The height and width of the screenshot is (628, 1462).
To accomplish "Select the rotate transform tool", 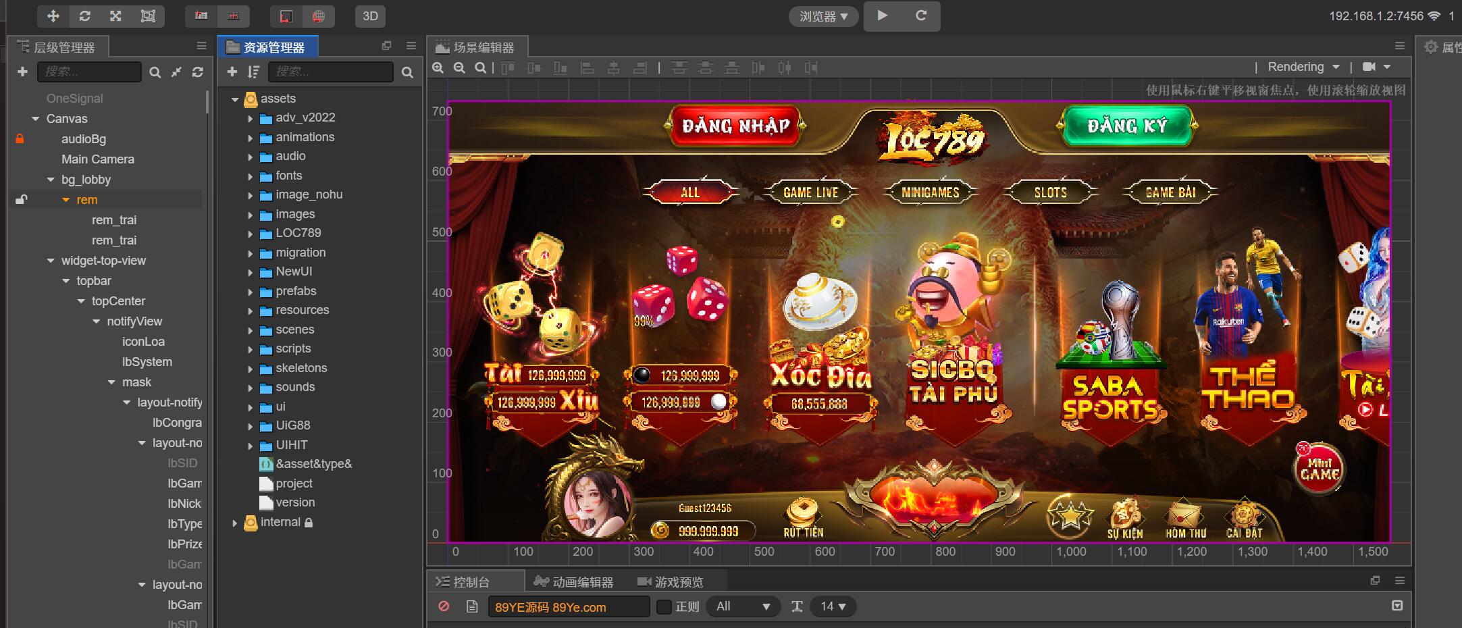I will click(x=84, y=16).
